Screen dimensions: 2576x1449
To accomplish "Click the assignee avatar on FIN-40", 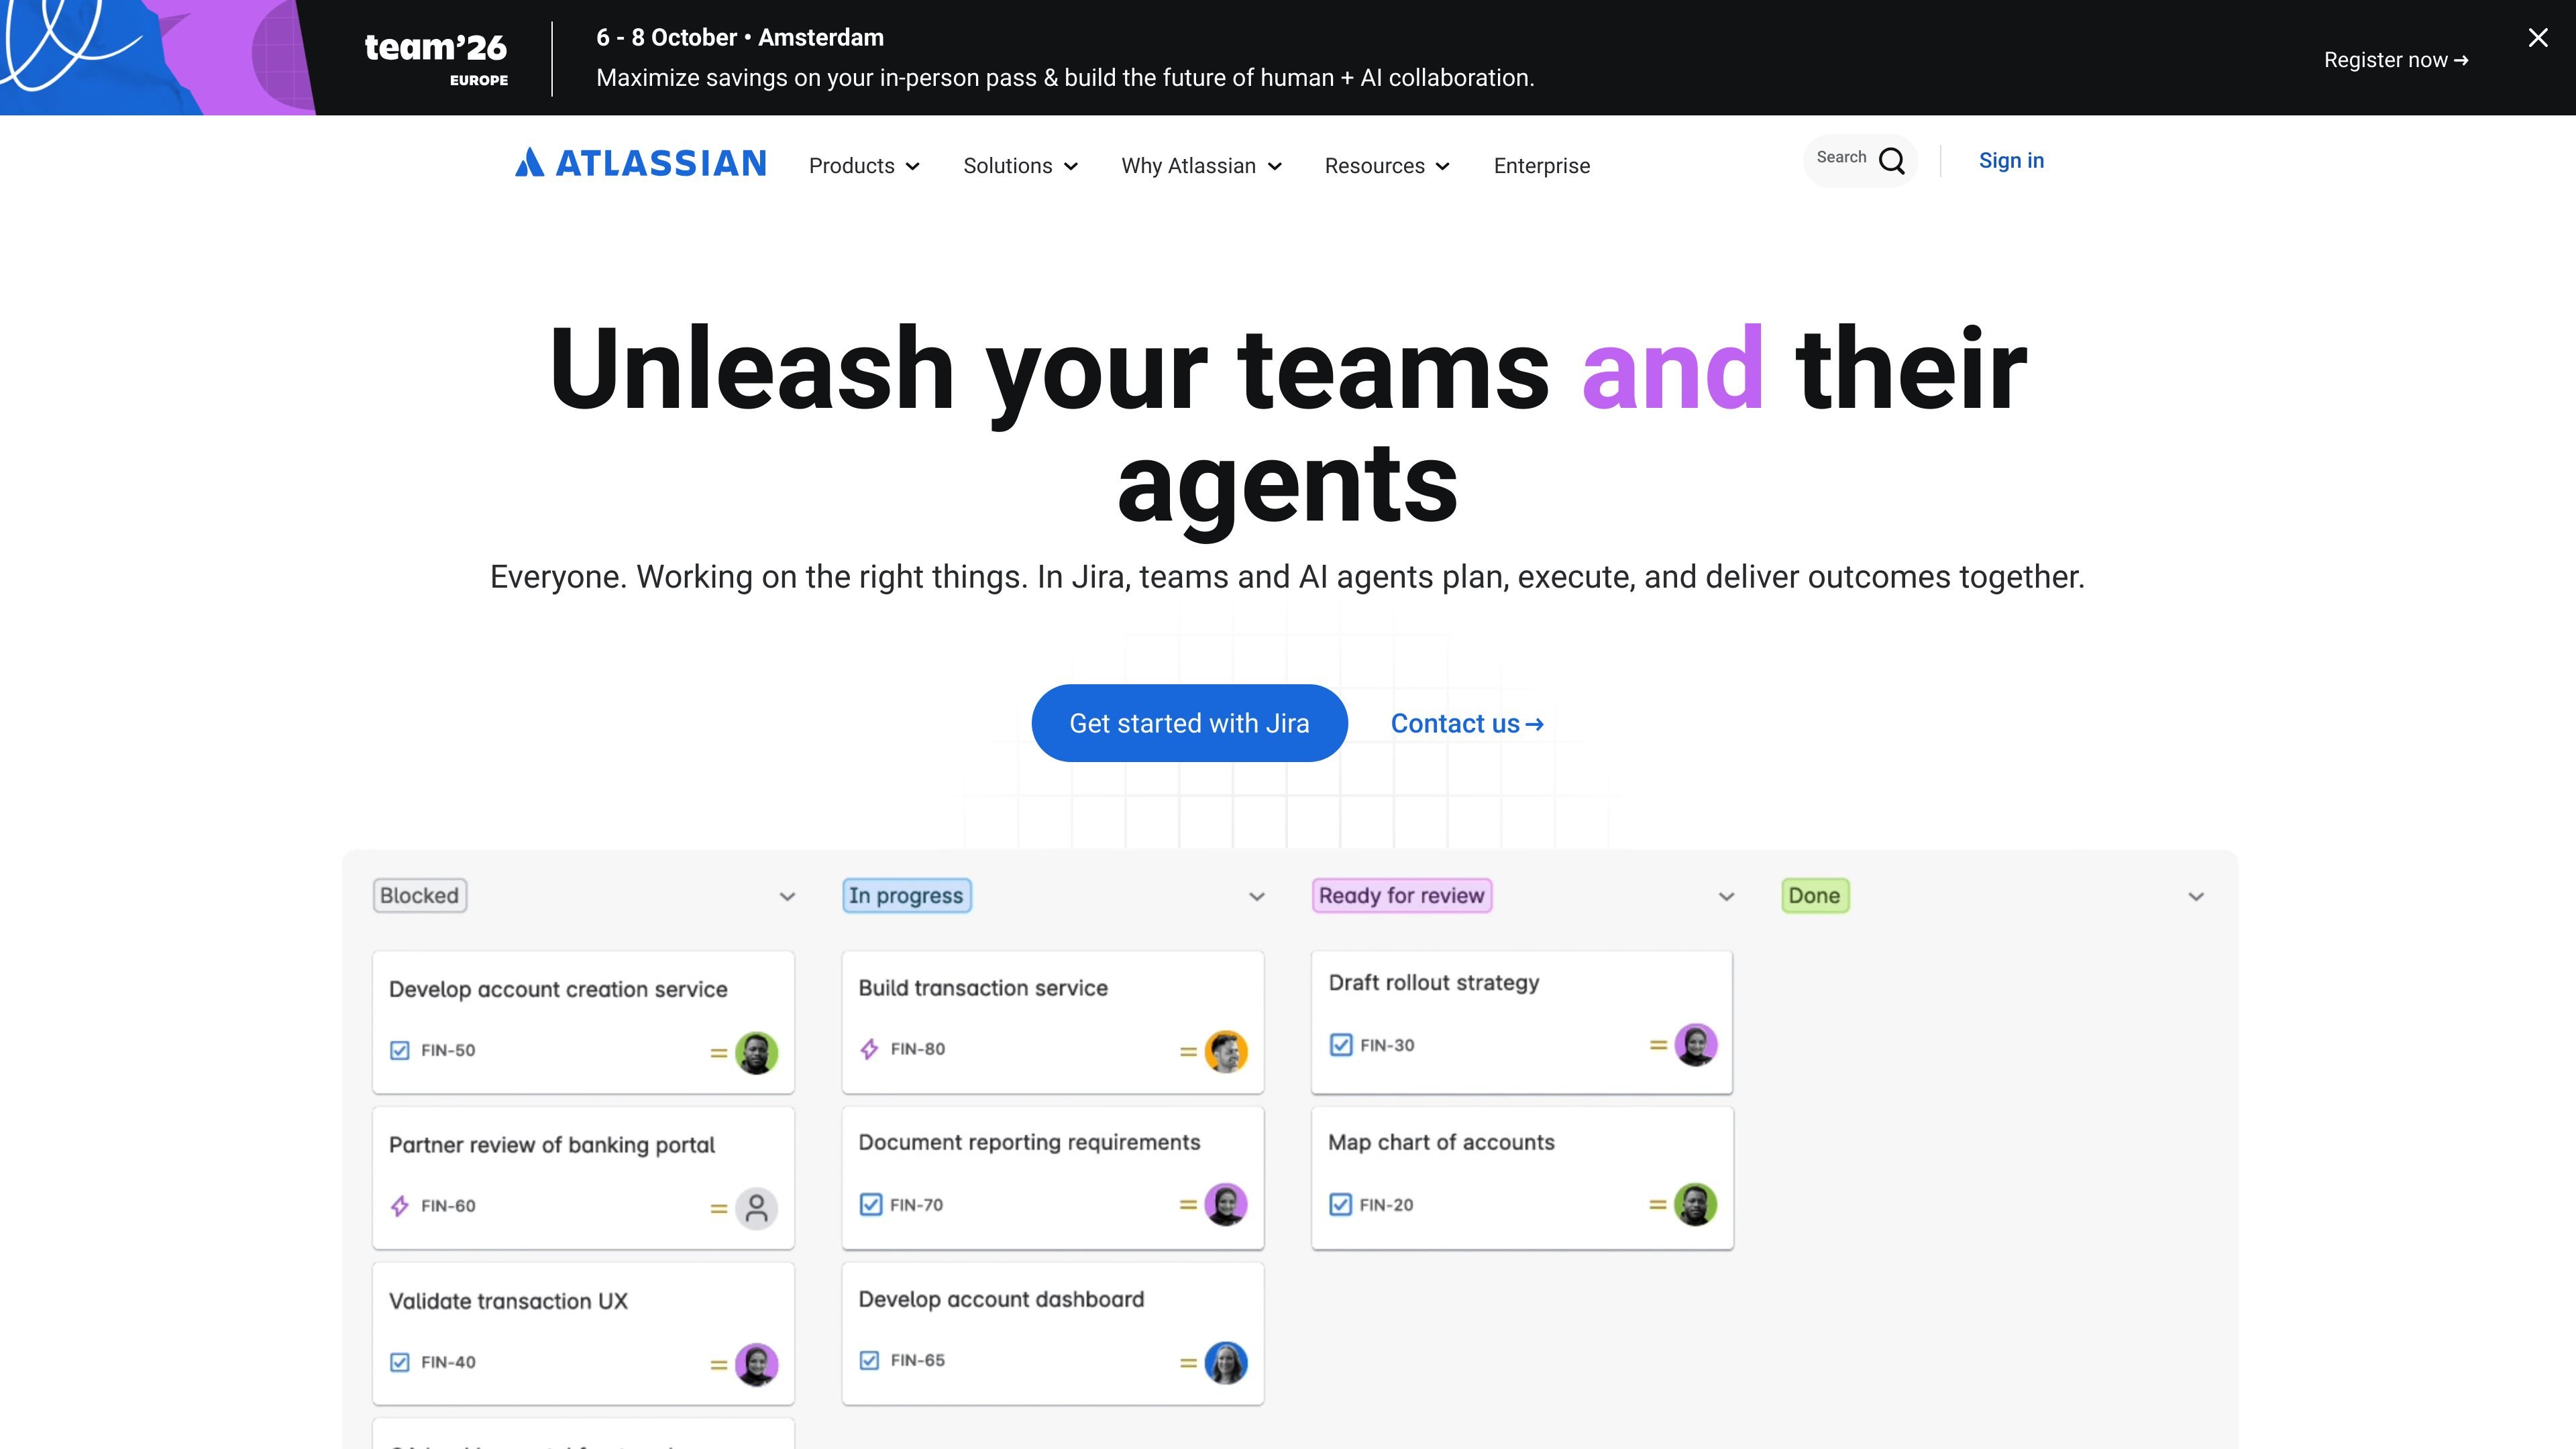I will (757, 1365).
